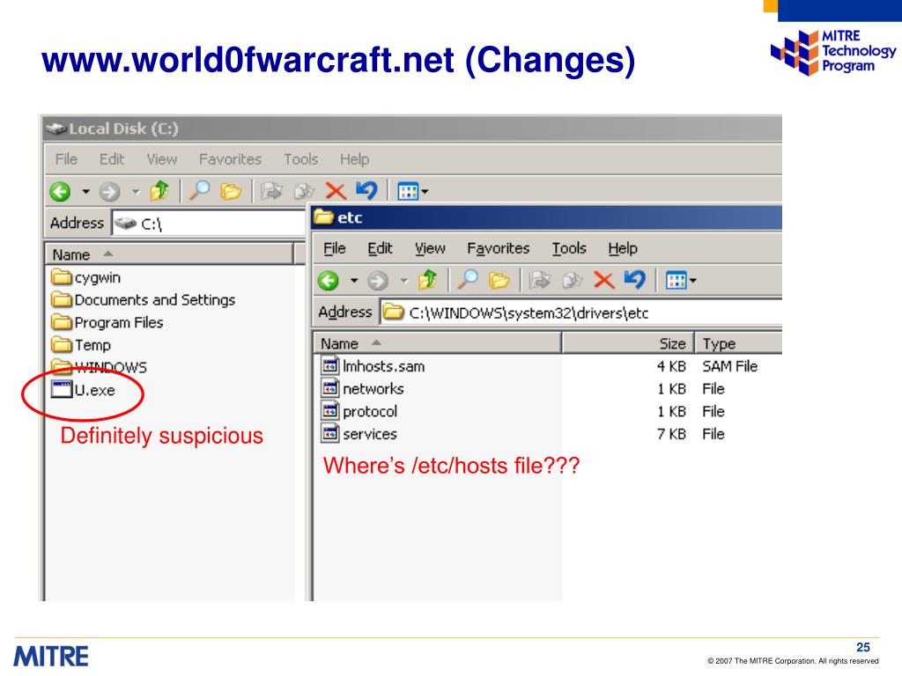Select the Program Files folder

pos(107,322)
